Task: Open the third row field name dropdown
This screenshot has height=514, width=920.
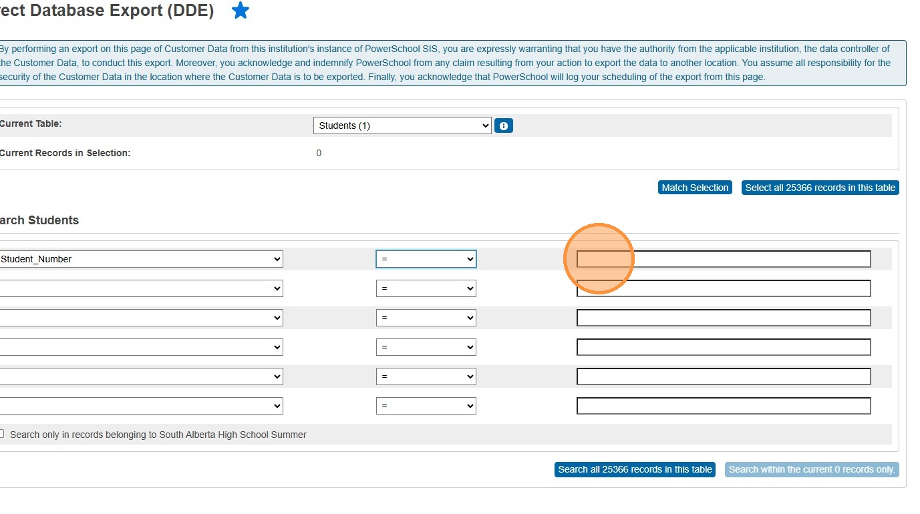Action: (141, 318)
